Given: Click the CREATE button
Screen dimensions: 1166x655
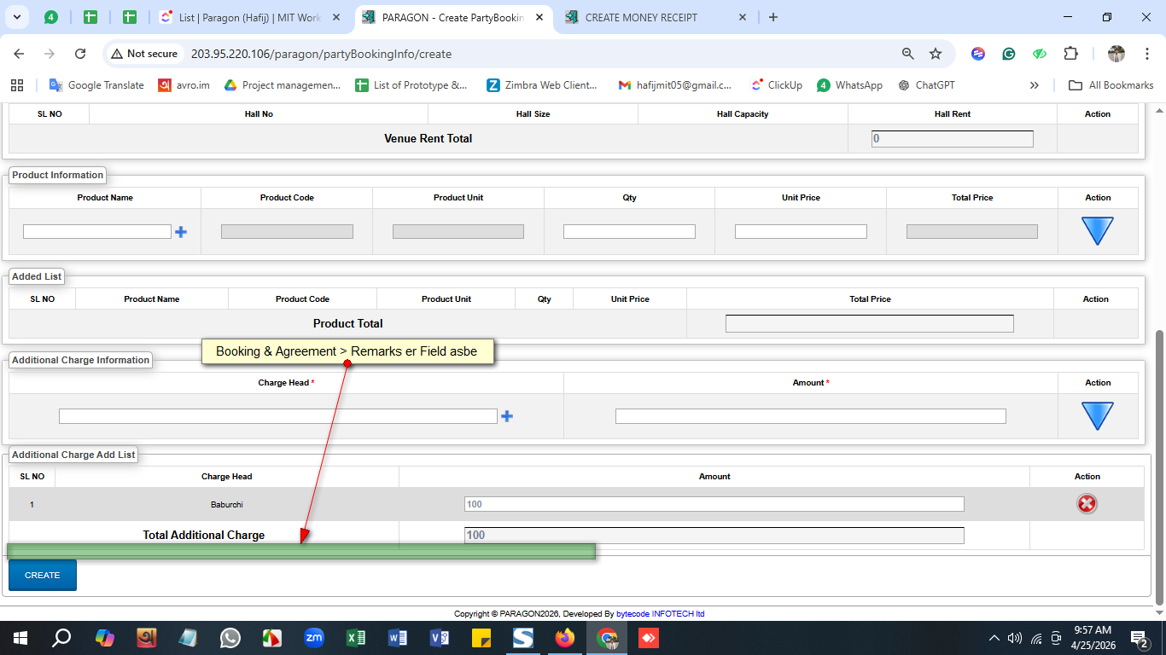Looking at the screenshot, I should pos(43,575).
